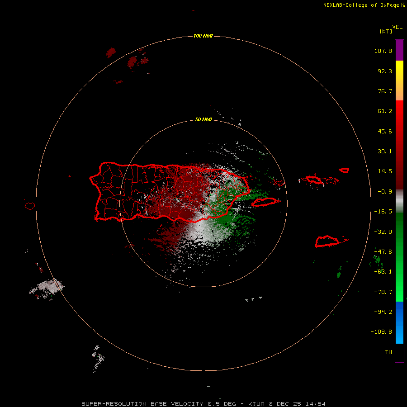Image resolution: width=407 pixels, height=407 pixels.
Task: Click the Vieques island outline east of Puerto Rico
Action: point(265,202)
